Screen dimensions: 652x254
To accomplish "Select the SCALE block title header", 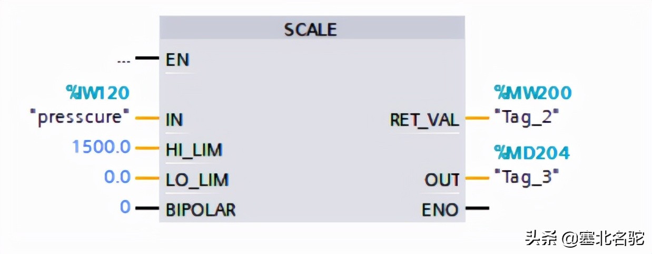I will pyautogui.click(x=312, y=28).
